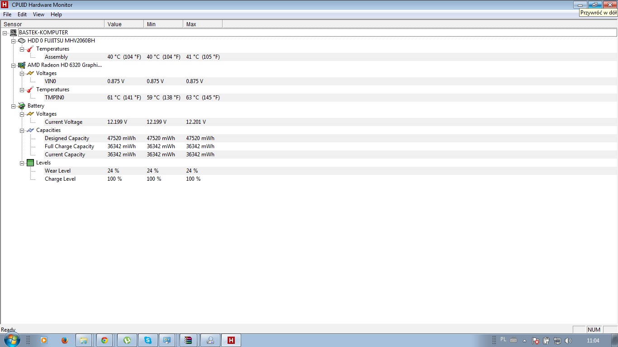Screen dimensions: 618x347
Task: Switch to Skype in the taskbar
Action: (148, 340)
